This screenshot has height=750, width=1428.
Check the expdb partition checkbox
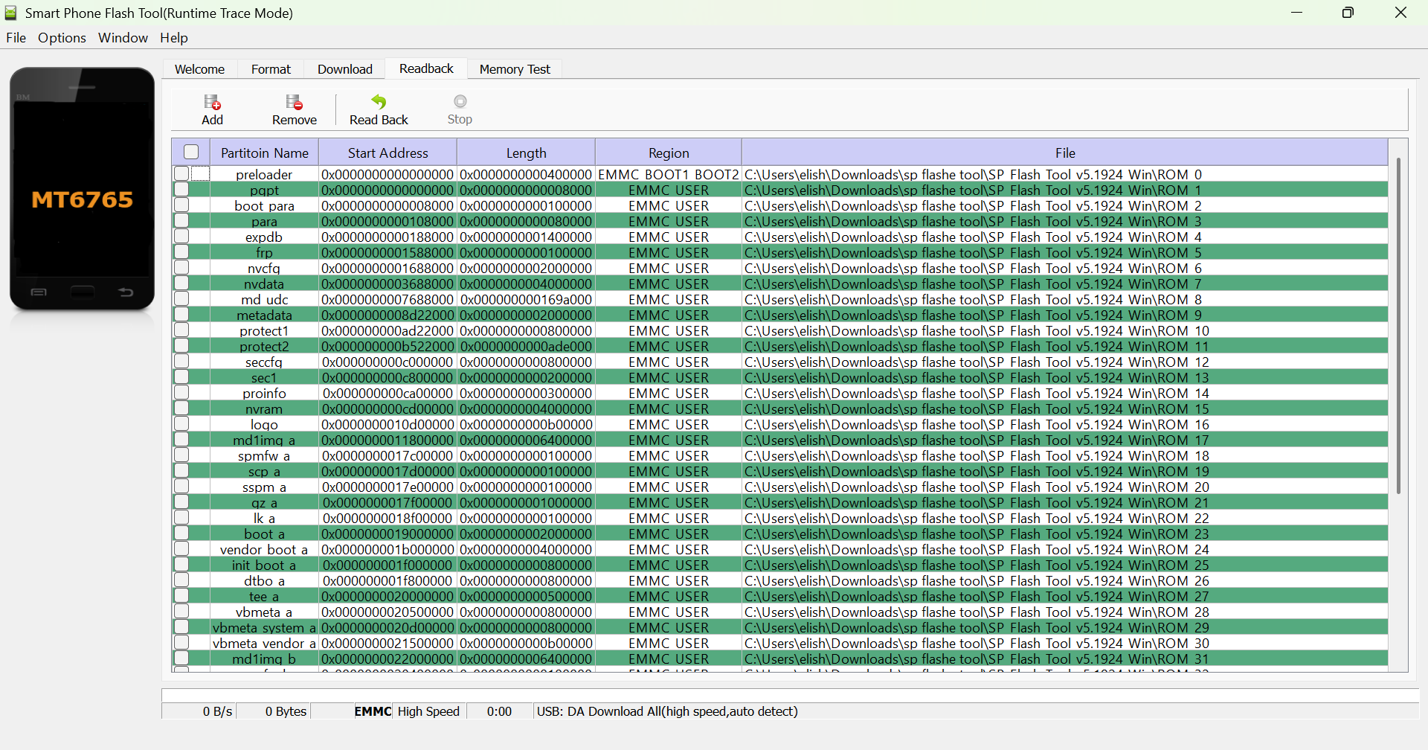[x=181, y=236]
